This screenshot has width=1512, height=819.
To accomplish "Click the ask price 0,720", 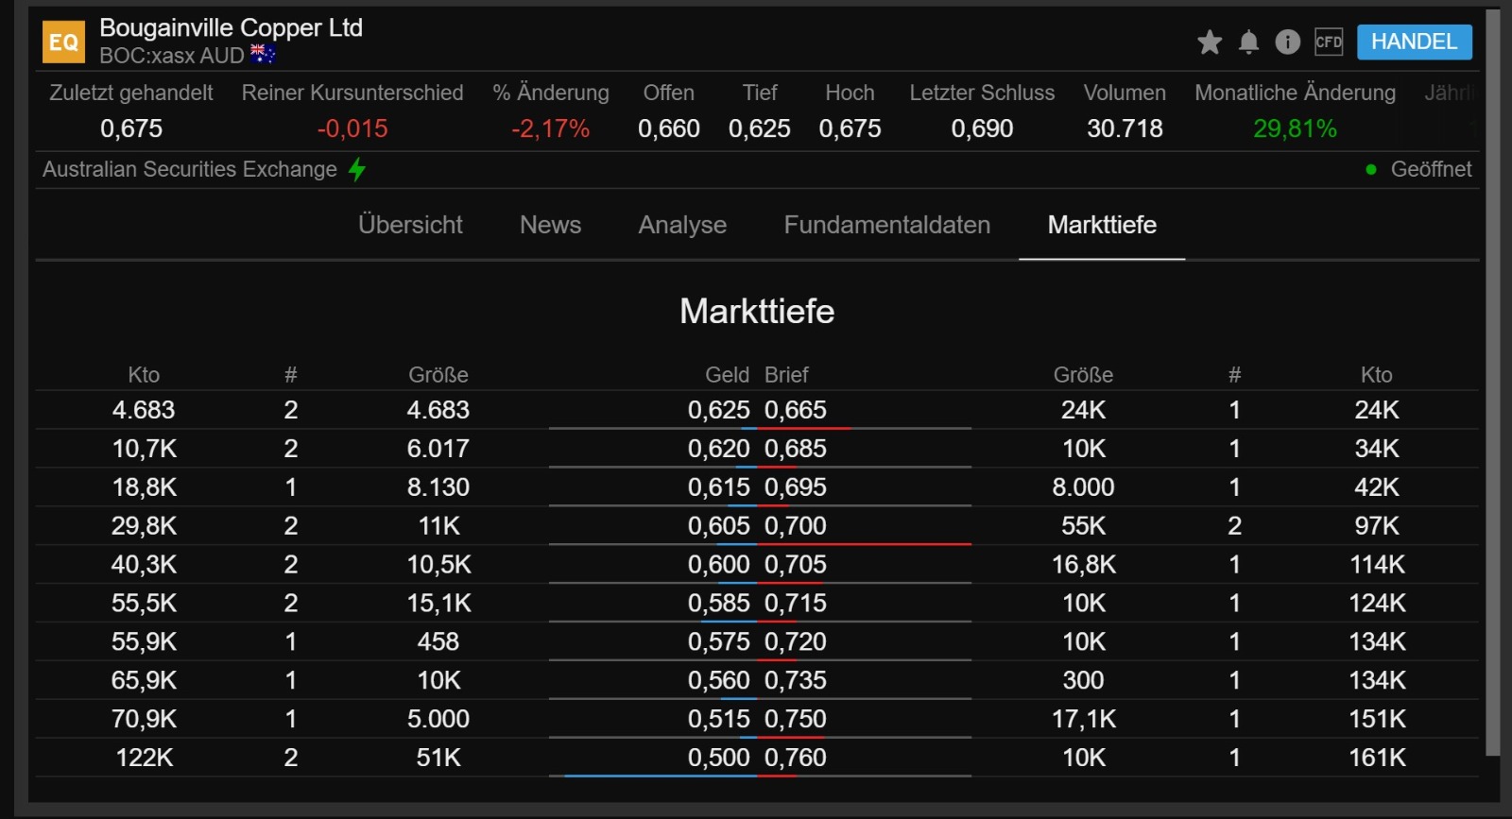I will click(x=796, y=642).
